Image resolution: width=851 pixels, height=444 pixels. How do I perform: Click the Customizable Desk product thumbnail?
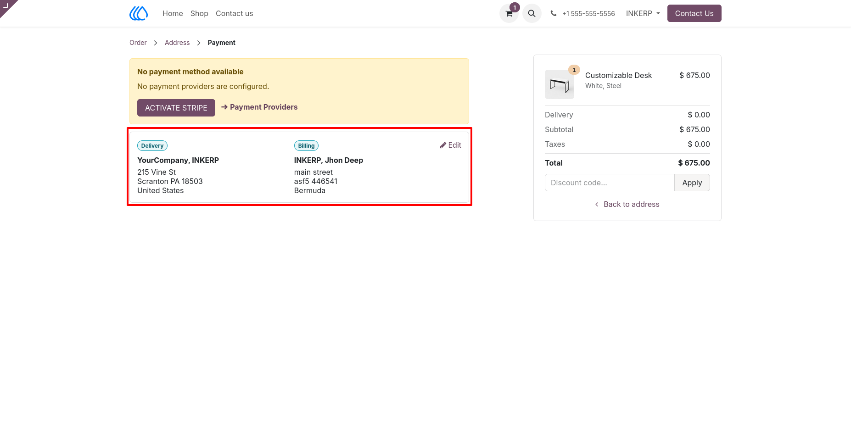pyautogui.click(x=560, y=84)
